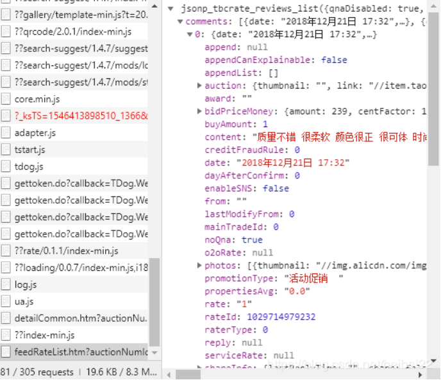Expand the bidPriceMoney object
The image size is (441, 380).
(x=199, y=112)
